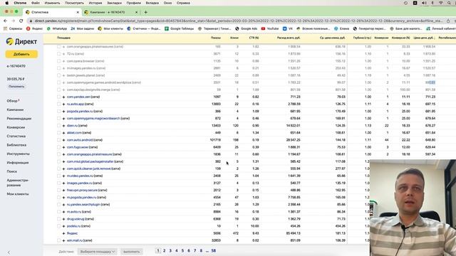Expand the podelu.ru row plus
Viewport: 456px width, 256px height.
63,226
